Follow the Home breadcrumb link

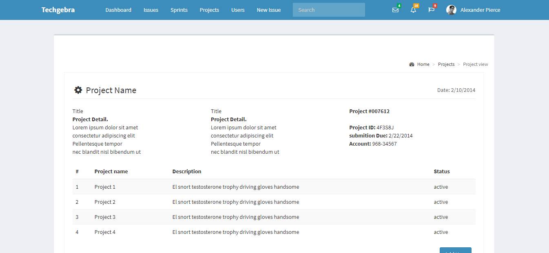tap(423, 64)
